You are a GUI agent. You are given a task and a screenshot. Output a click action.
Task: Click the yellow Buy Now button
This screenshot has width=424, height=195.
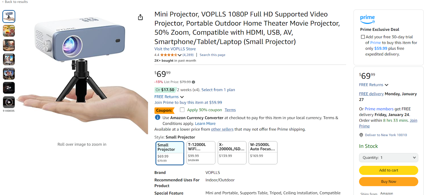388,182
